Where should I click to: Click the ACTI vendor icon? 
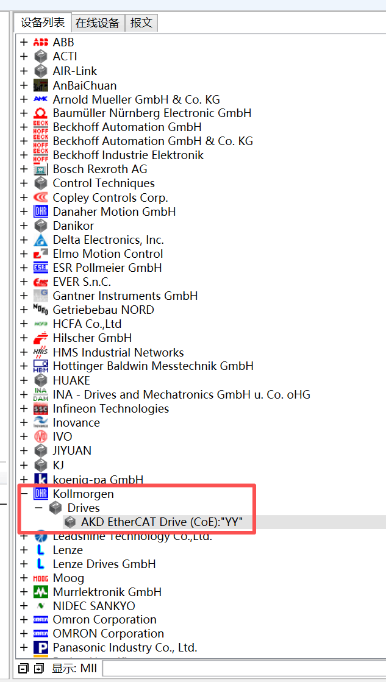(40, 56)
